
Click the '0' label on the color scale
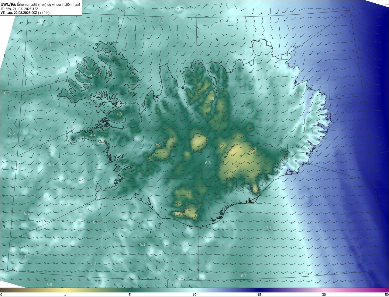[x=1, y=295]
